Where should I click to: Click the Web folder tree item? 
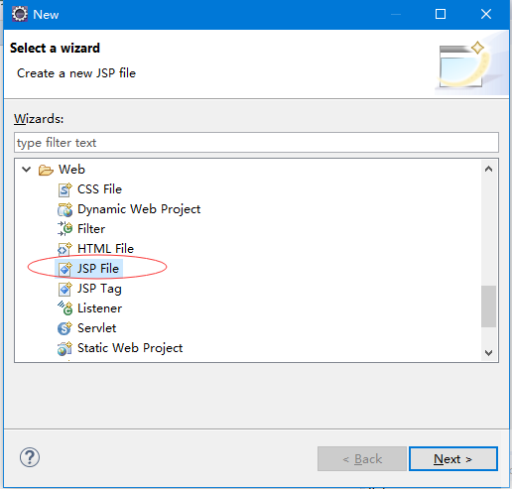(x=71, y=170)
